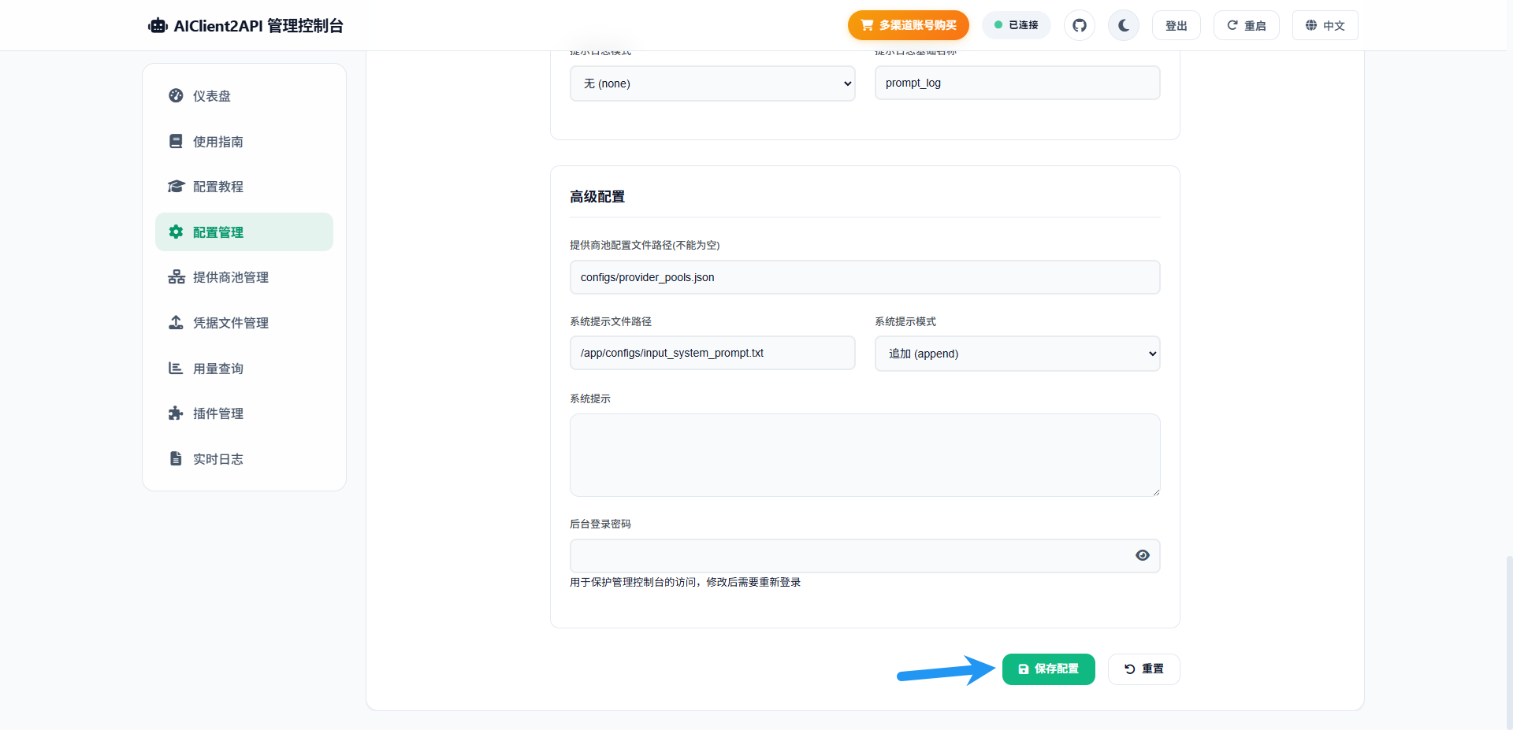This screenshot has width=1513, height=730.
Task: Go to 实时日志 page
Action: point(217,459)
